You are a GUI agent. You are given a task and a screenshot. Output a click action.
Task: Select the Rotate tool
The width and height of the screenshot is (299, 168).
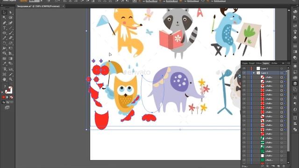[4, 43]
